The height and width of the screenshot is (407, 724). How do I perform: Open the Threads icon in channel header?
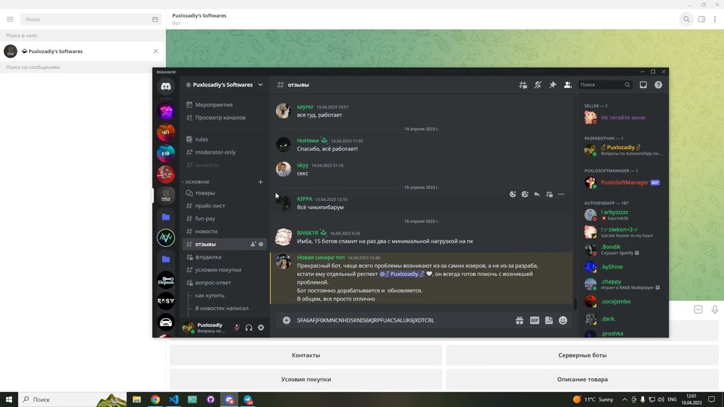(523, 85)
